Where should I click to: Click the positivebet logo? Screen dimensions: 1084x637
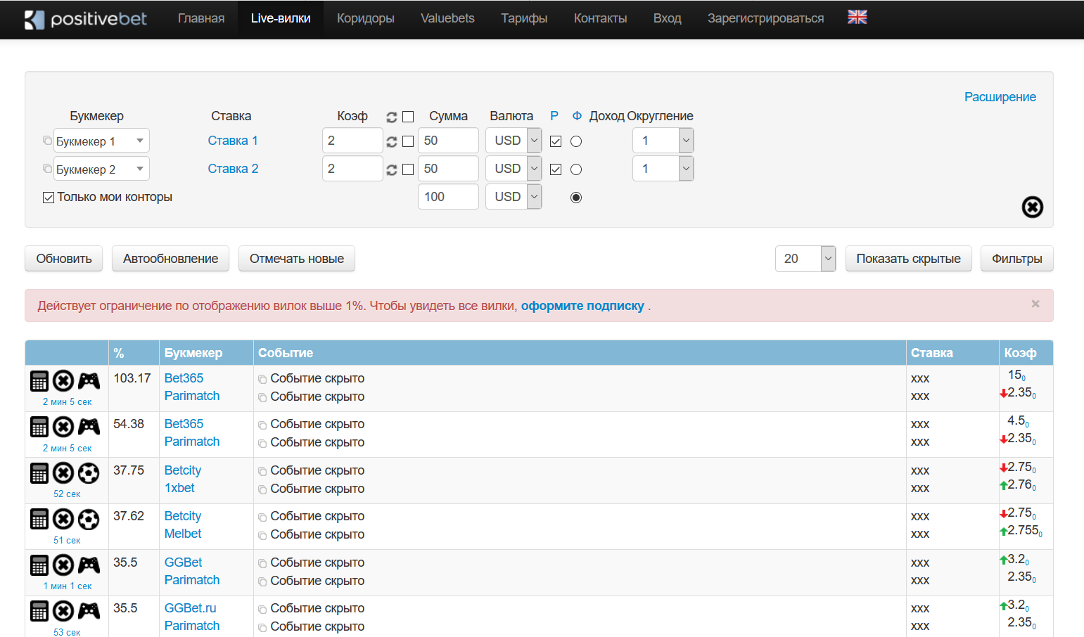pos(85,19)
